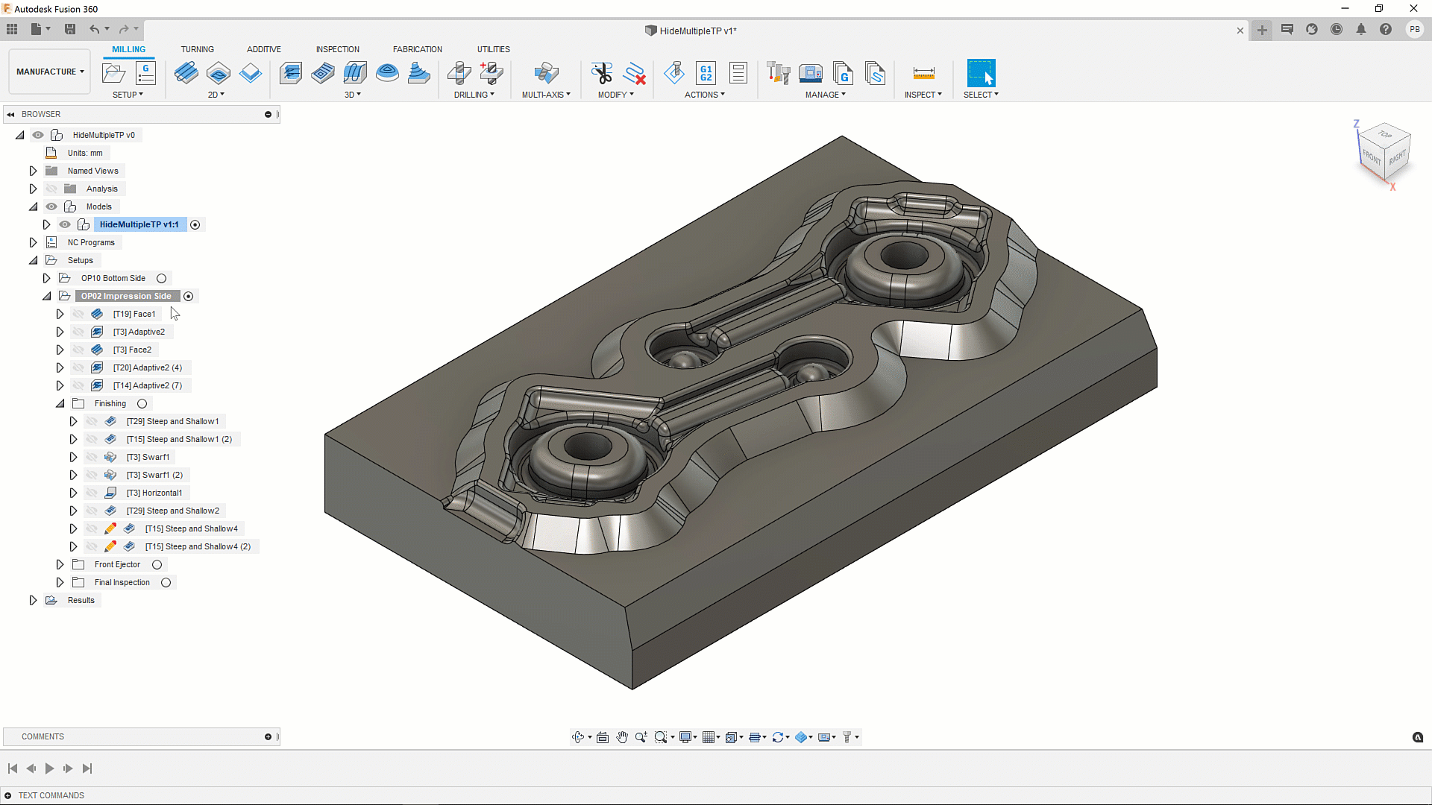Viewport: 1432px width, 805px height.
Task: Toggle visibility eye of Models folder
Action: tap(51, 206)
